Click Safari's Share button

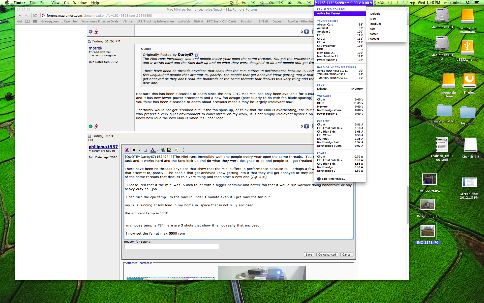(35, 15)
